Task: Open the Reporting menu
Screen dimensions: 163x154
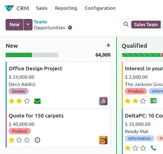Action: (x=66, y=8)
